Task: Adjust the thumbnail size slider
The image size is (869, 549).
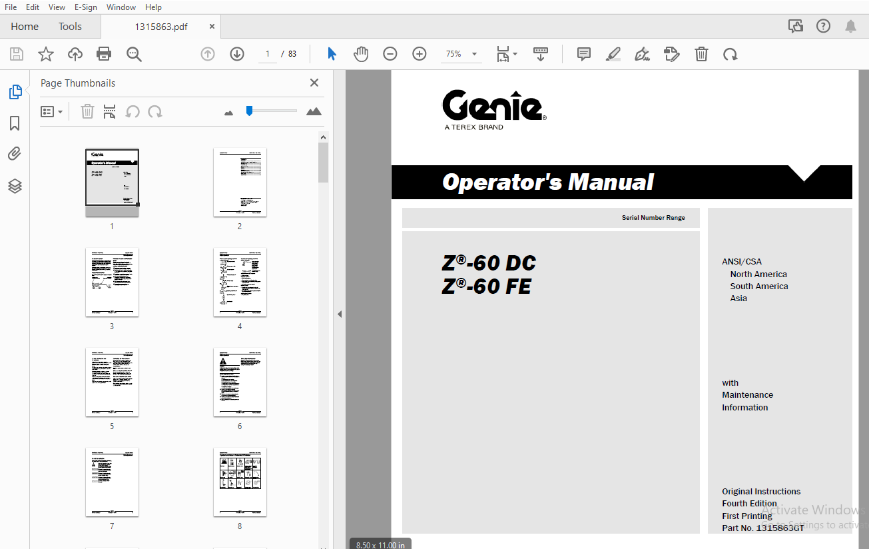Action: pyautogui.click(x=249, y=111)
